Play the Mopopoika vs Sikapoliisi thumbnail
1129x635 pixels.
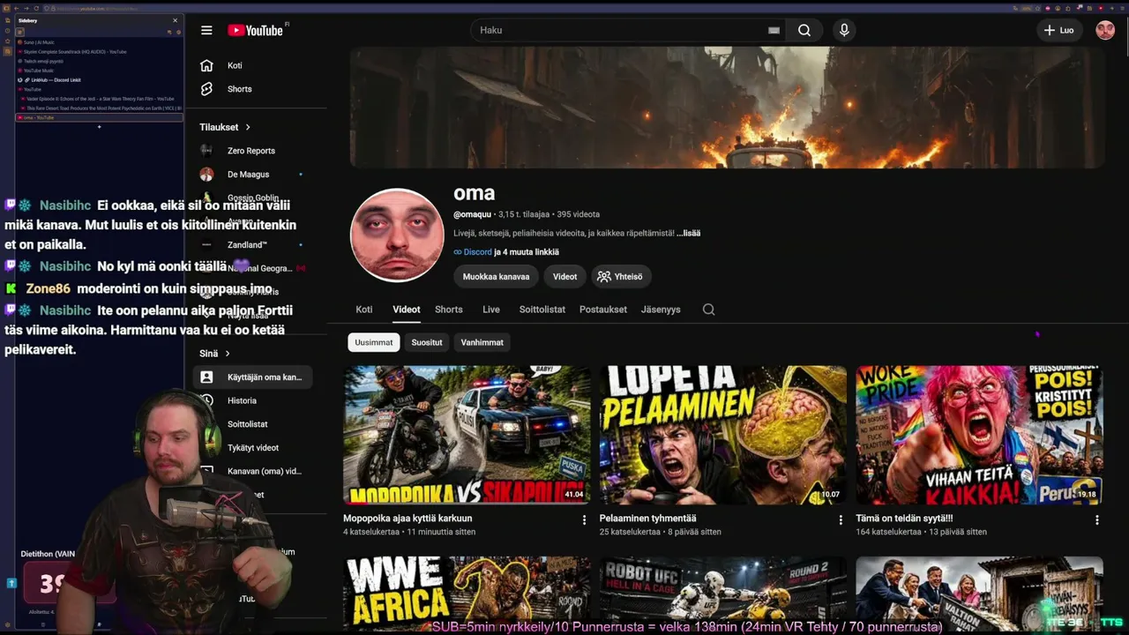[467, 435]
